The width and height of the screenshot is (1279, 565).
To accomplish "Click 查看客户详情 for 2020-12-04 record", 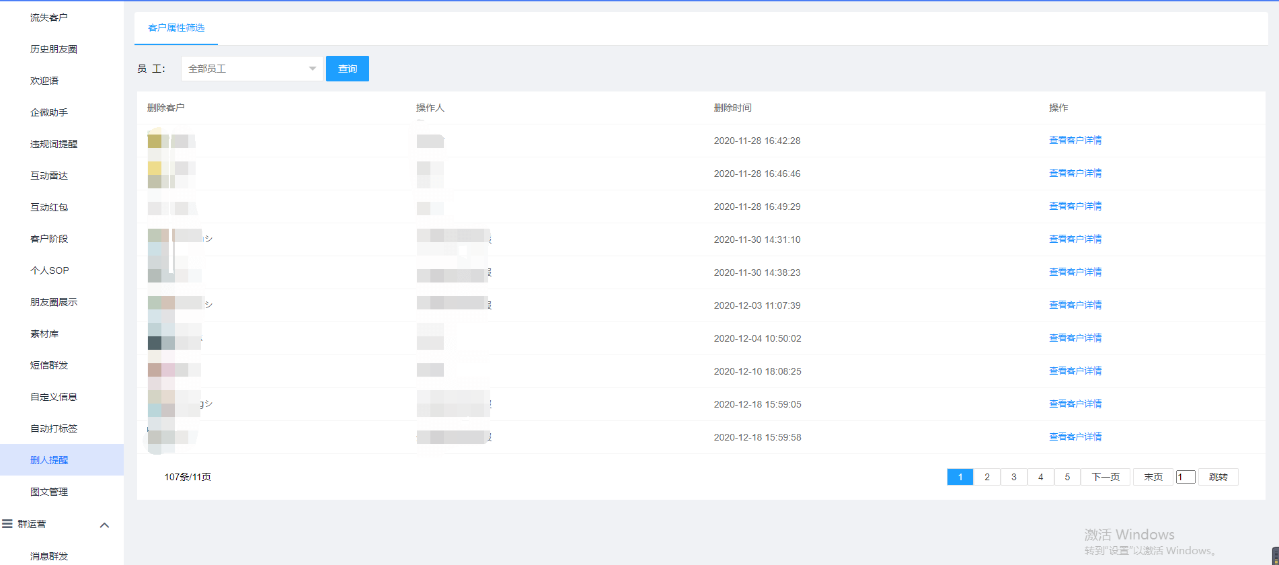I will pos(1075,338).
